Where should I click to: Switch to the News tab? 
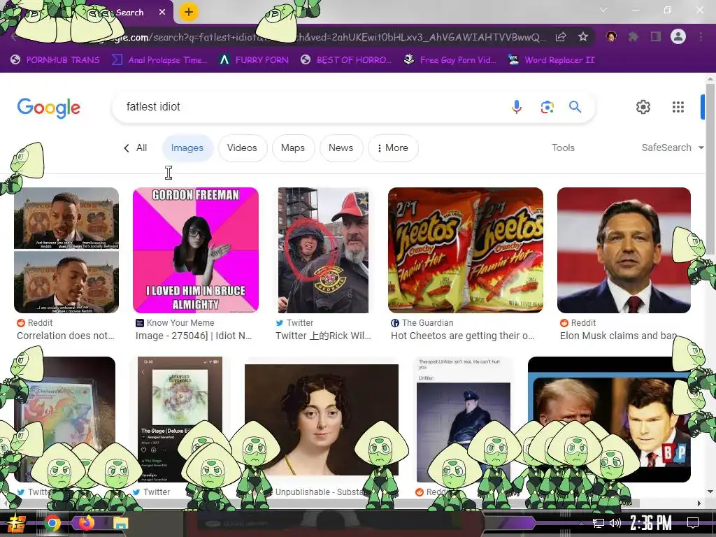(341, 148)
